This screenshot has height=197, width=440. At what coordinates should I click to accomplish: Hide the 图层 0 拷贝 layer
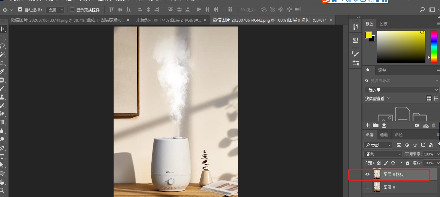367,174
